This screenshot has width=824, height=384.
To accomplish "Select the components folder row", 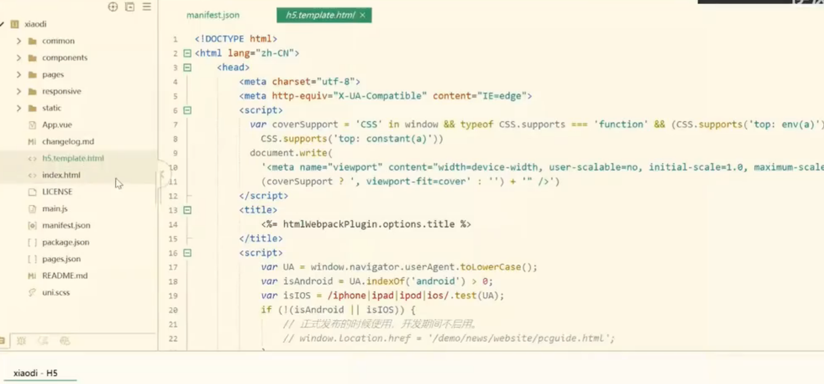I will tap(79, 57).
